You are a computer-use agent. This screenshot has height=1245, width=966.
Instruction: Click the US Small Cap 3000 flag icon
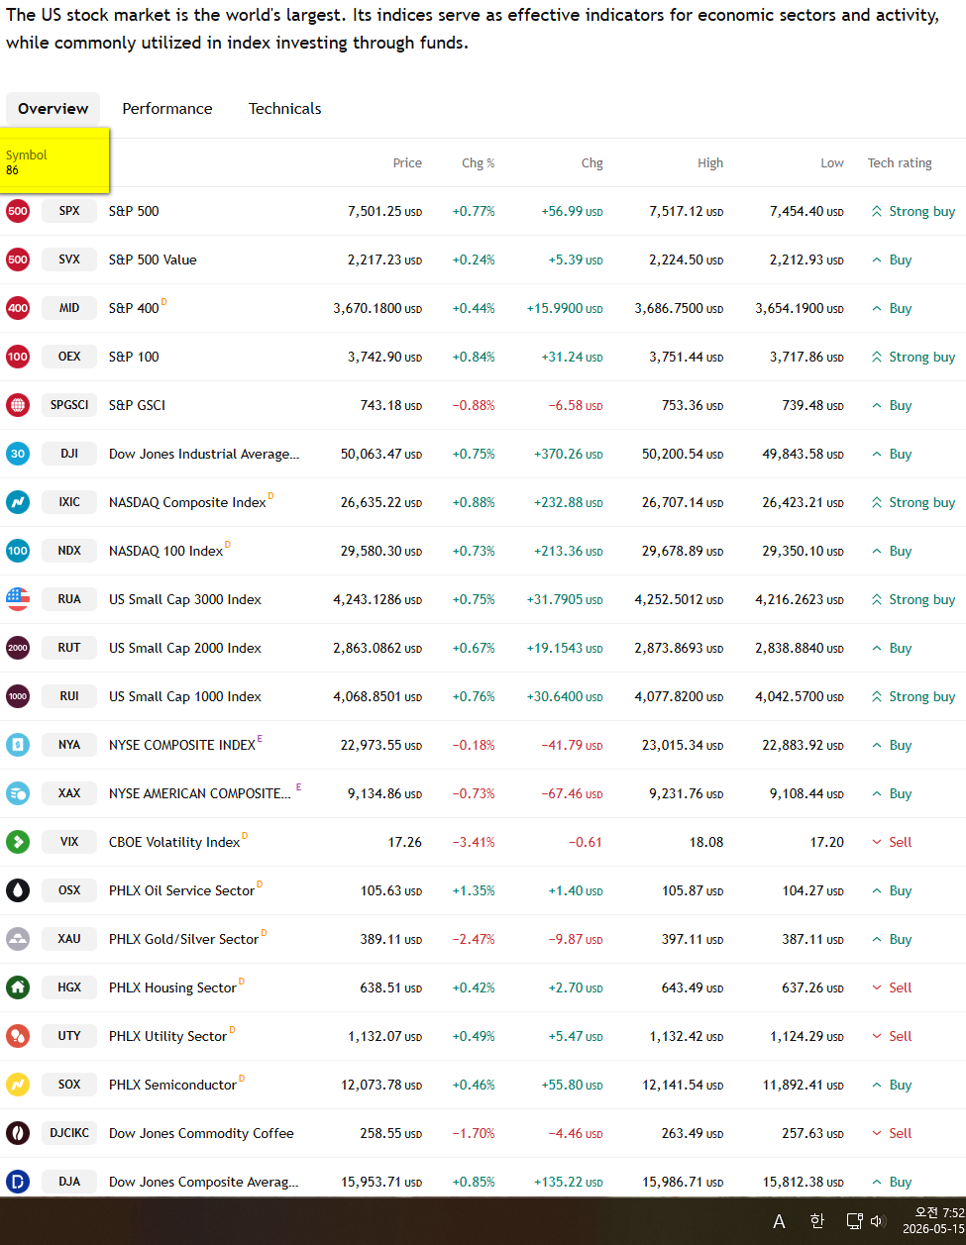tap(18, 599)
